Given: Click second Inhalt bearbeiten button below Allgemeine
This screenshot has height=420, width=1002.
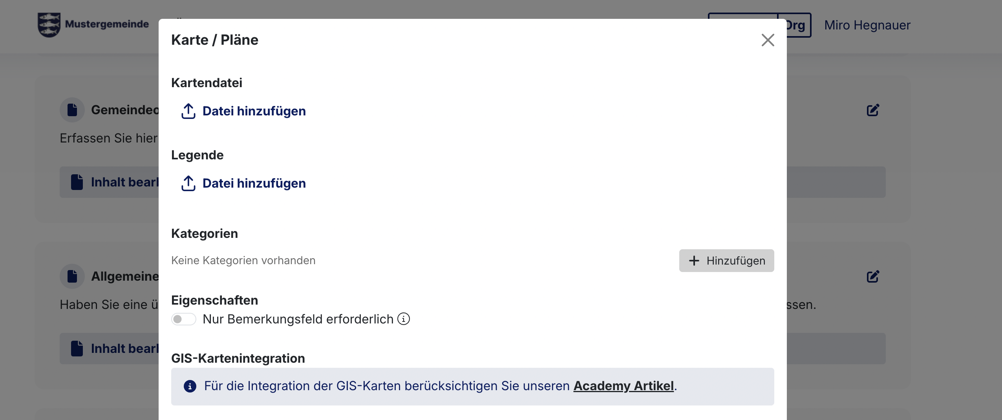Looking at the screenshot, I should (x=109, y=349).
